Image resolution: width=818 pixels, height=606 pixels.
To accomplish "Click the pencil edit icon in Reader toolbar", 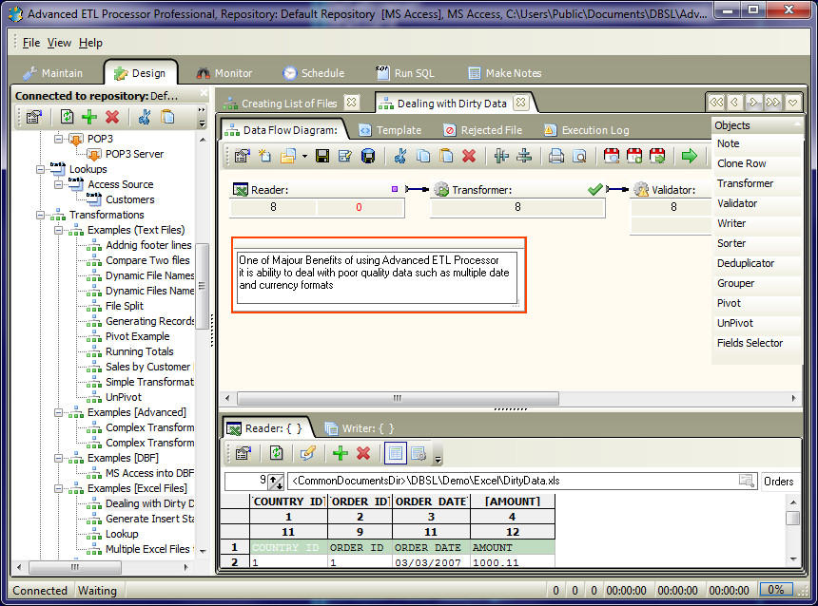I will click(308, 453).
